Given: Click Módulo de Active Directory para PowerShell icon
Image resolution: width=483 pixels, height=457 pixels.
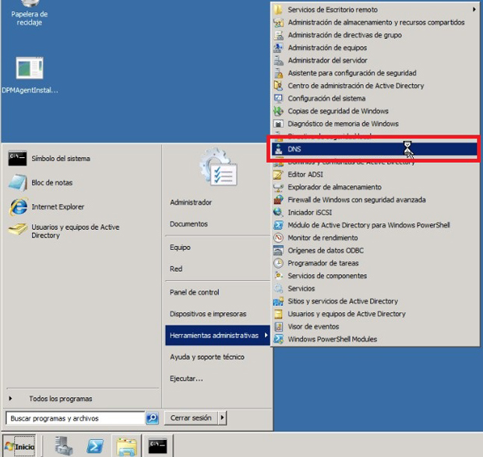Looking at the screenshot, I should click(278, 225).
